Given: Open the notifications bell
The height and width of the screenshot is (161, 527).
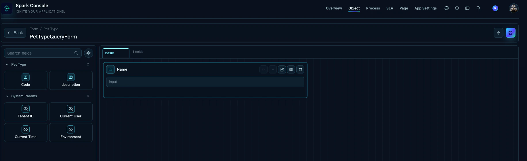Looking at the screenshot, I should pos(478,8).
